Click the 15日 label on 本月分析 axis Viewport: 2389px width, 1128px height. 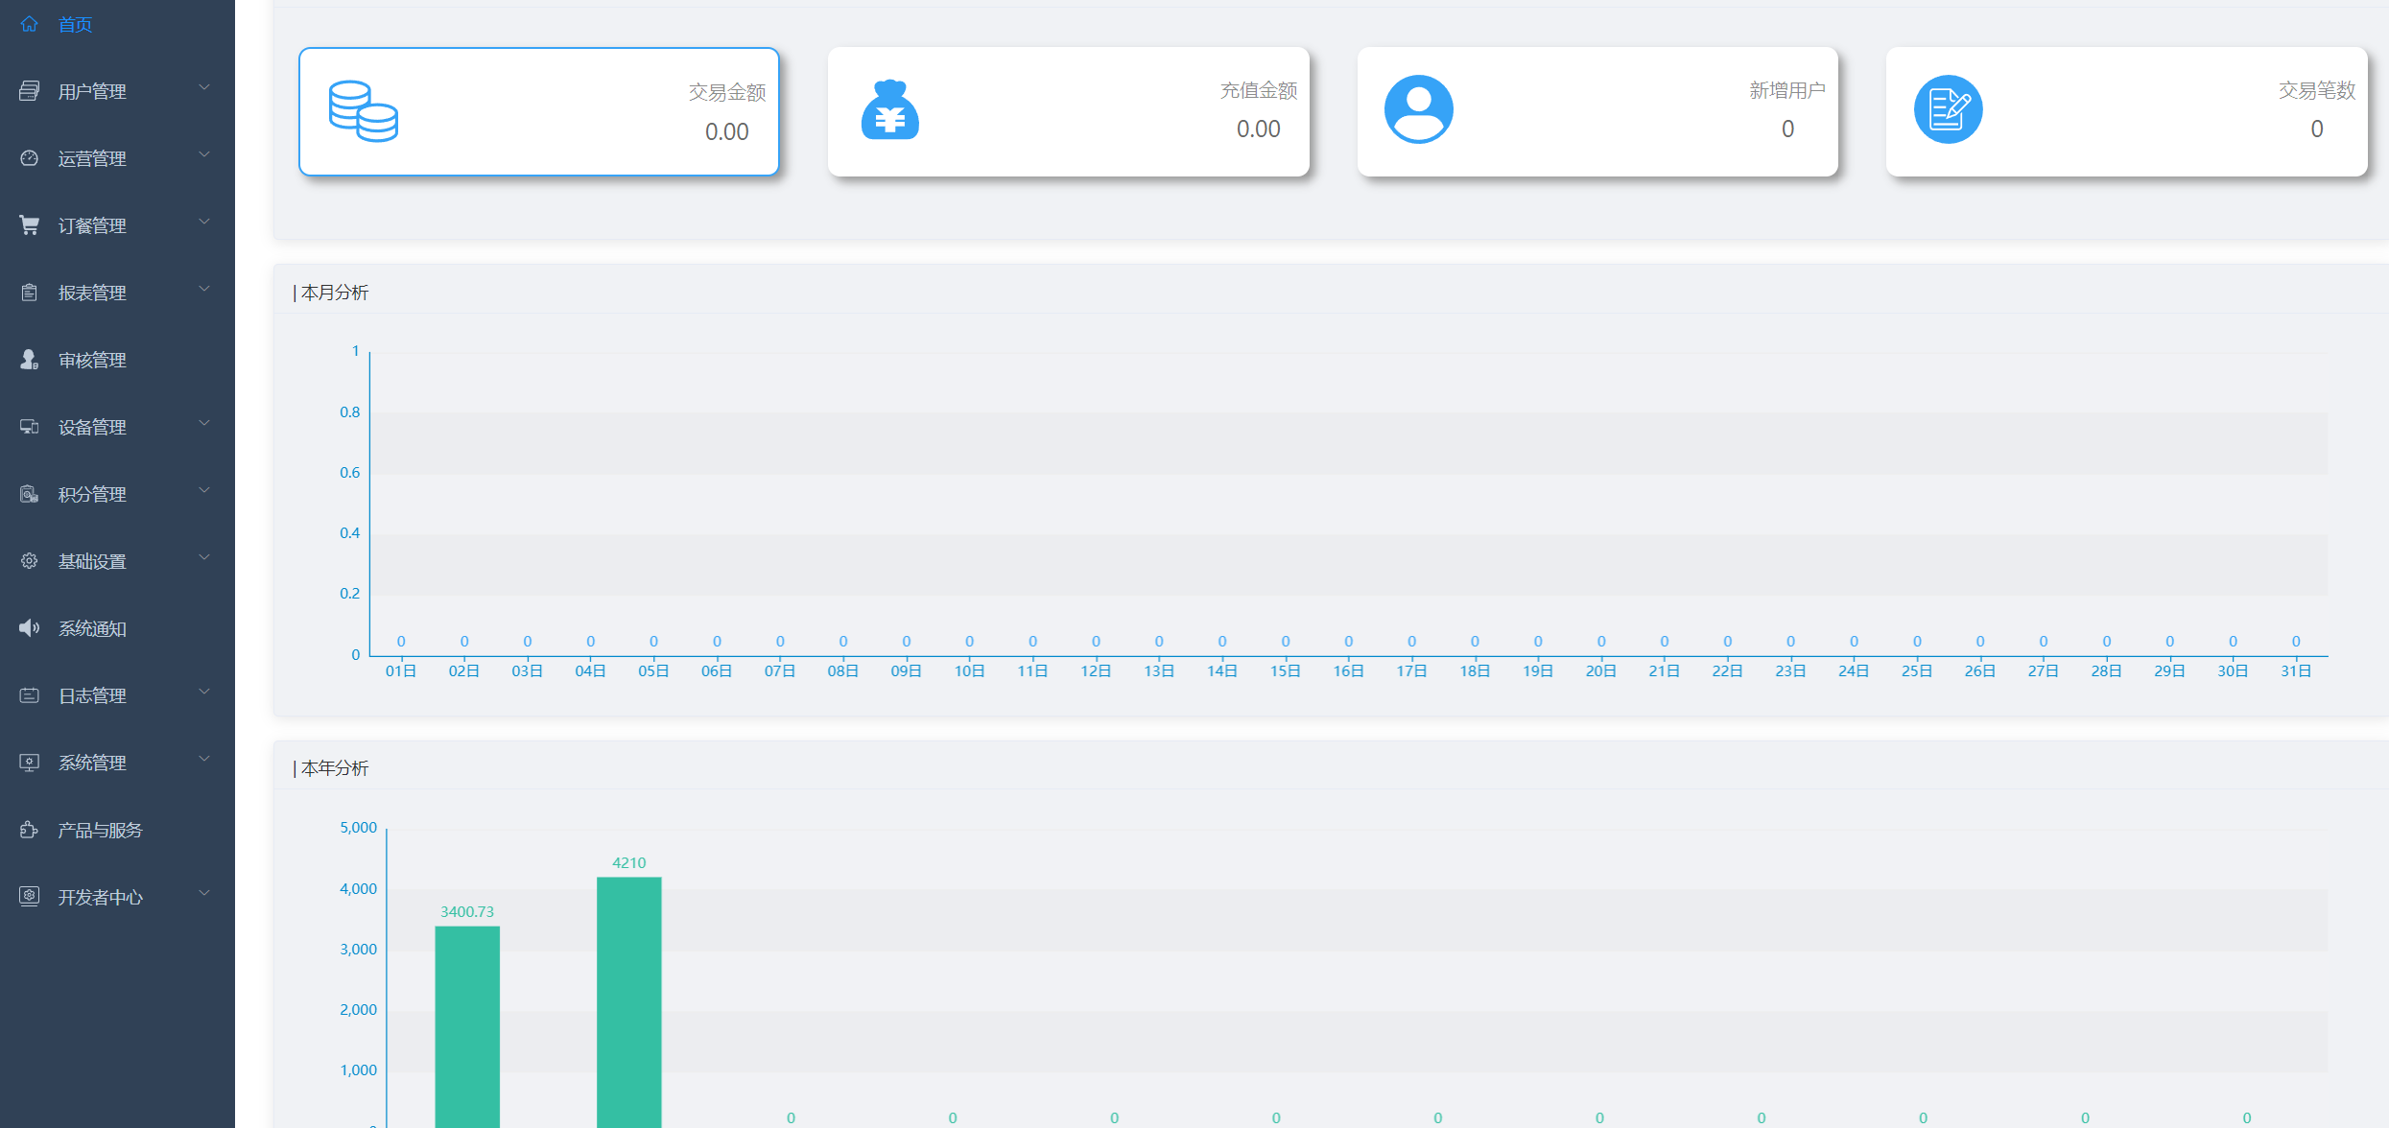tap(1286, 670)
